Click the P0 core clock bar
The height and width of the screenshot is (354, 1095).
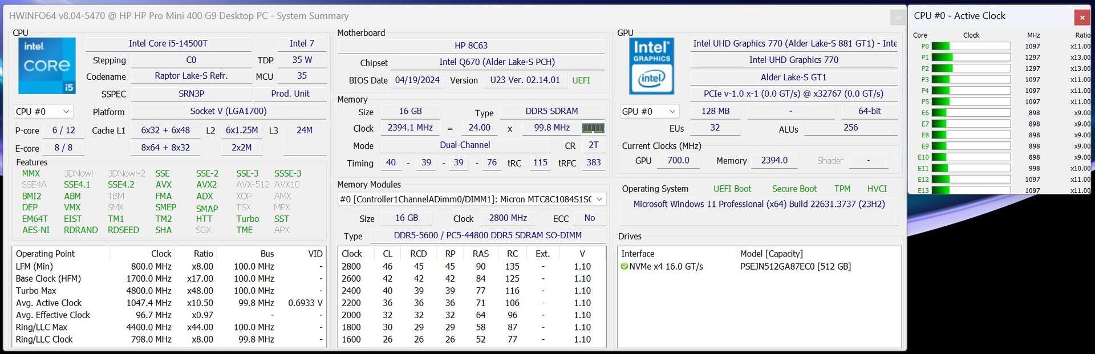point(971,46)
